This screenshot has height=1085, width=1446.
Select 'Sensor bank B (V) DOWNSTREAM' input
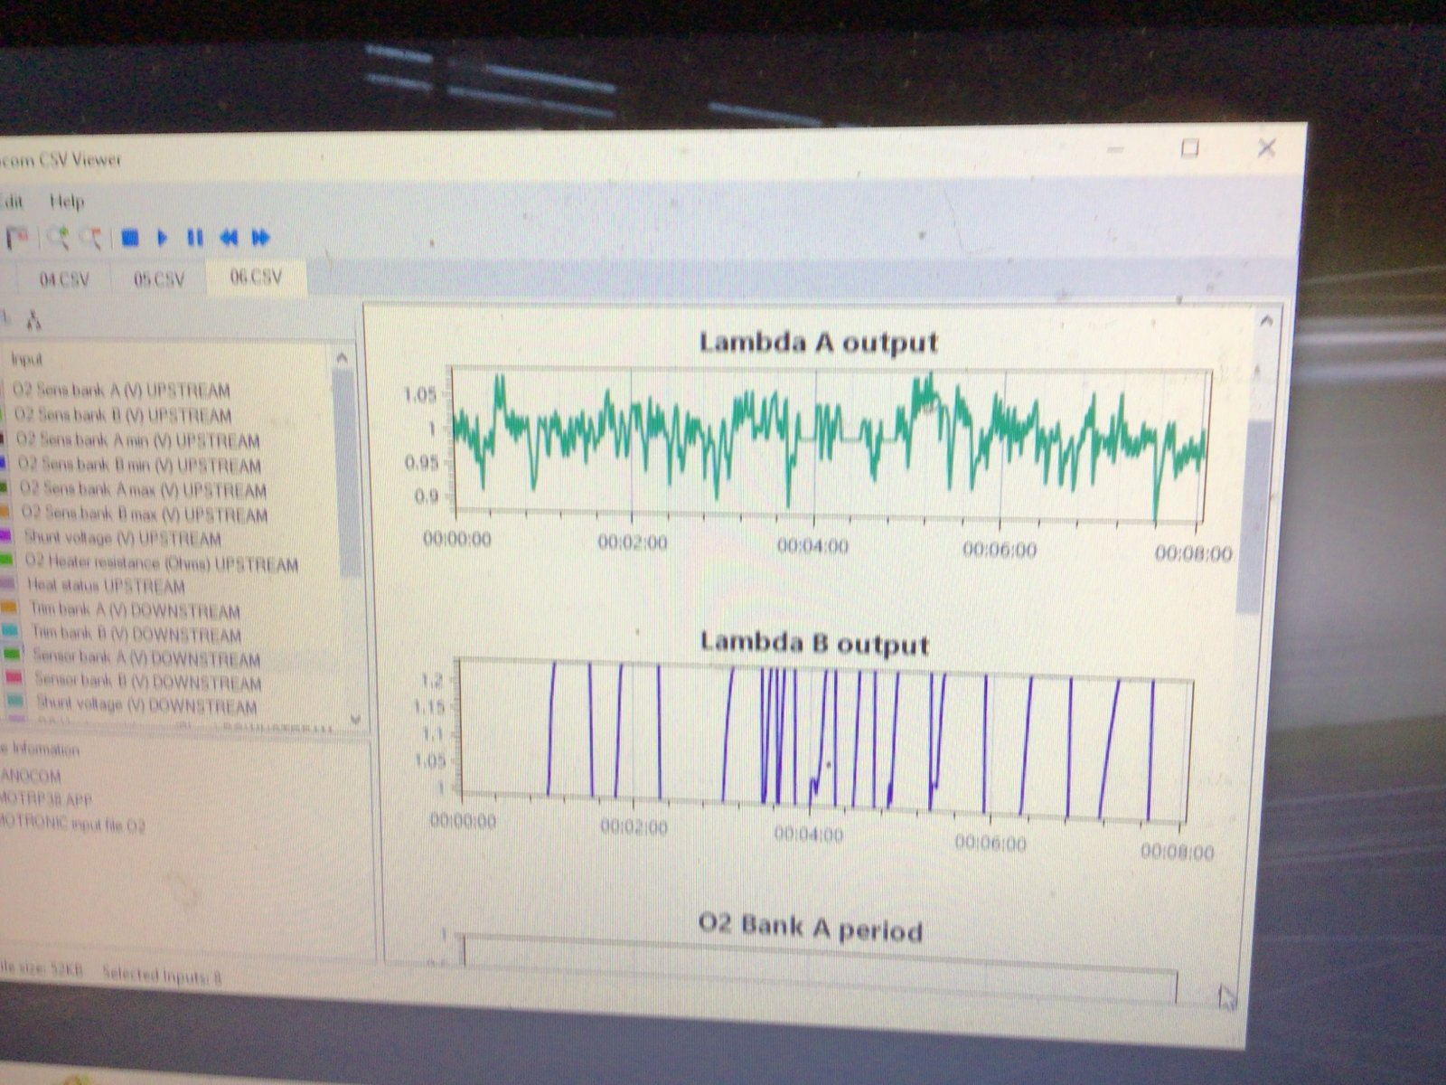coord(148,681)
